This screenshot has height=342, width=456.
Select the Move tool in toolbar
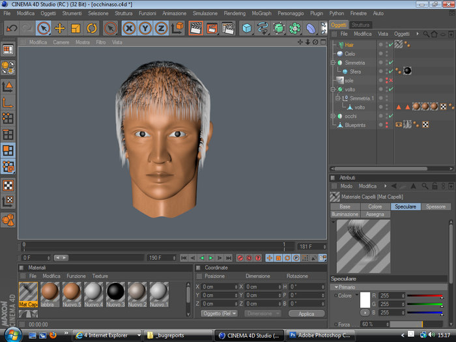60,28
